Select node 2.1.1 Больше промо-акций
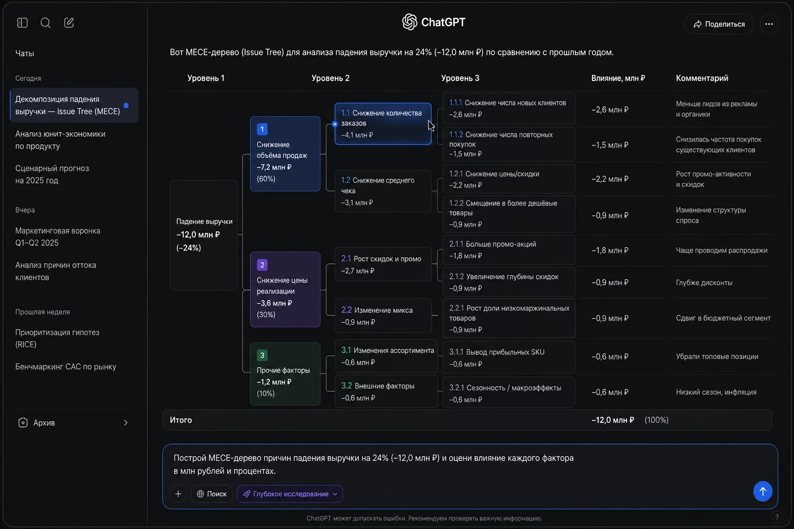The image size is (794, 529). (509, 250)
